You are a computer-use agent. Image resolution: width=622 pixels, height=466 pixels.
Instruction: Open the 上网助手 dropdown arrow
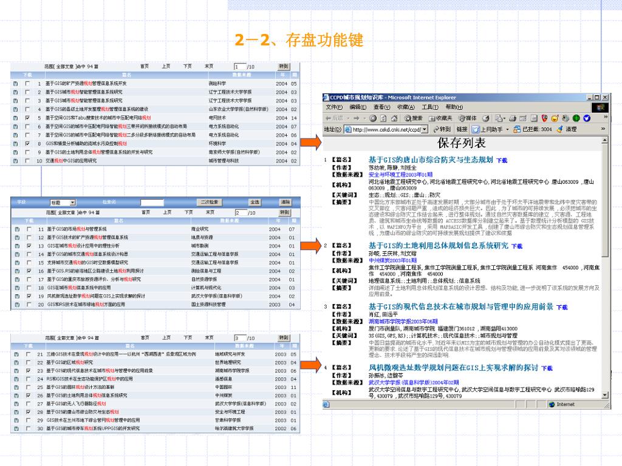coord(507,130)
